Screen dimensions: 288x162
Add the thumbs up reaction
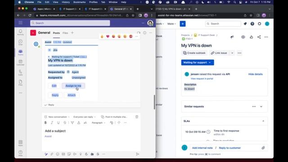102,36
